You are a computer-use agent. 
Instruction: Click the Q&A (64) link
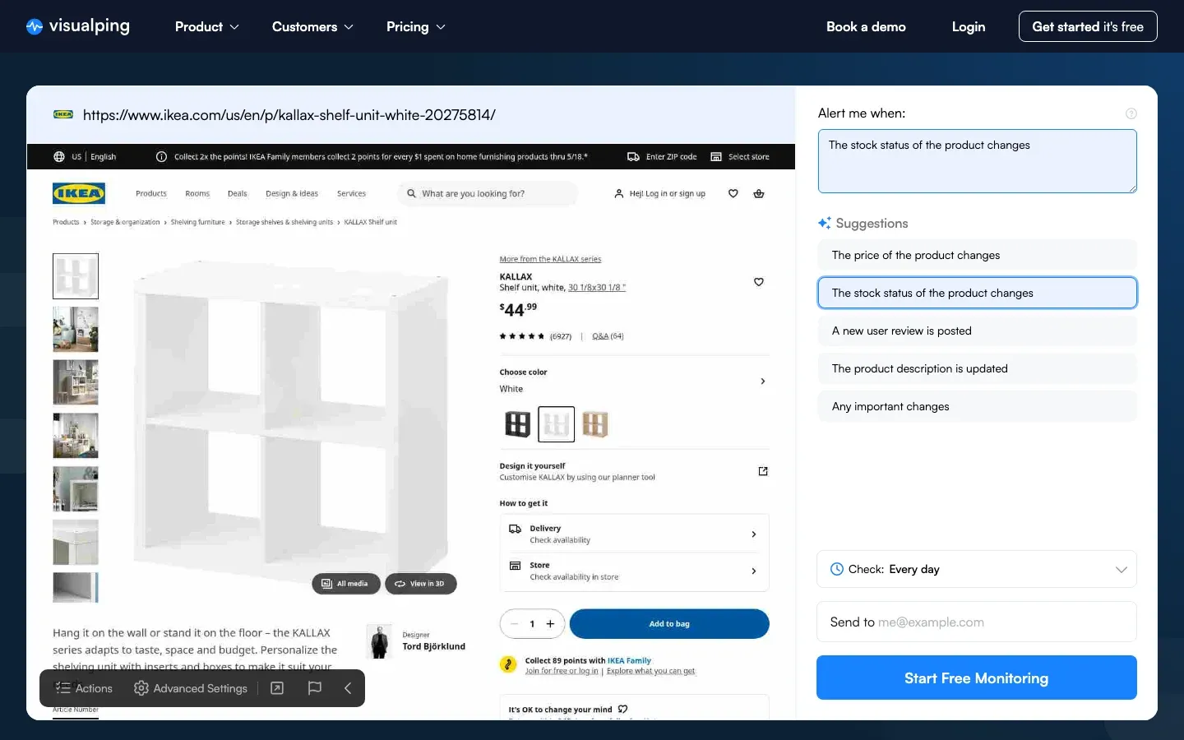pyautogui.click(x=608, y=336)
